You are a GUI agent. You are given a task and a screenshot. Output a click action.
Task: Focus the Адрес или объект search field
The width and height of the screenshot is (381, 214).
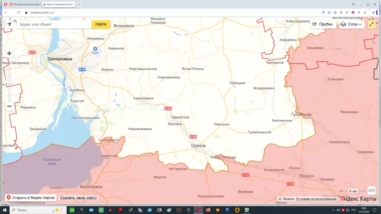53,24
